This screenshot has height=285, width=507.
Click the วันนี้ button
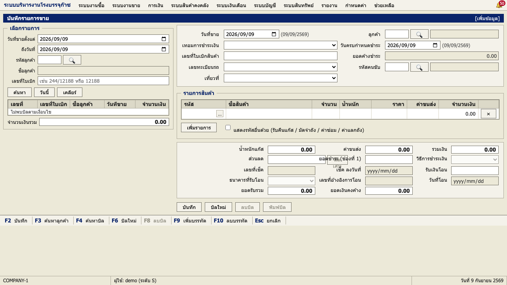tap(44, 92)
